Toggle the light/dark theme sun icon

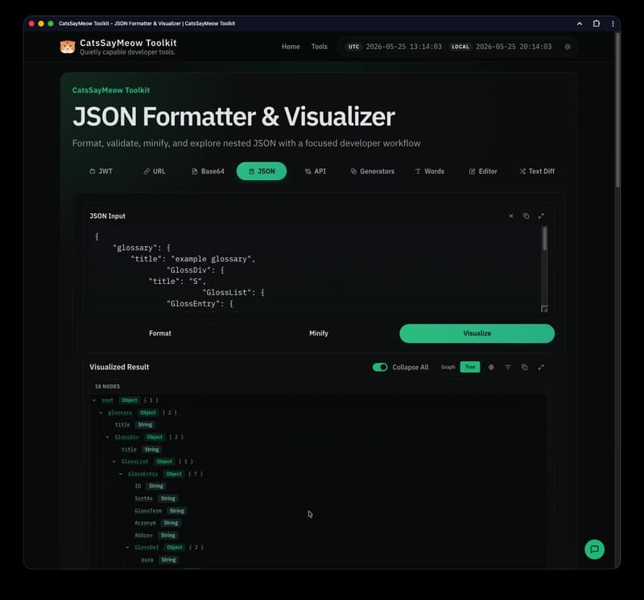click(x=568, y=47)
